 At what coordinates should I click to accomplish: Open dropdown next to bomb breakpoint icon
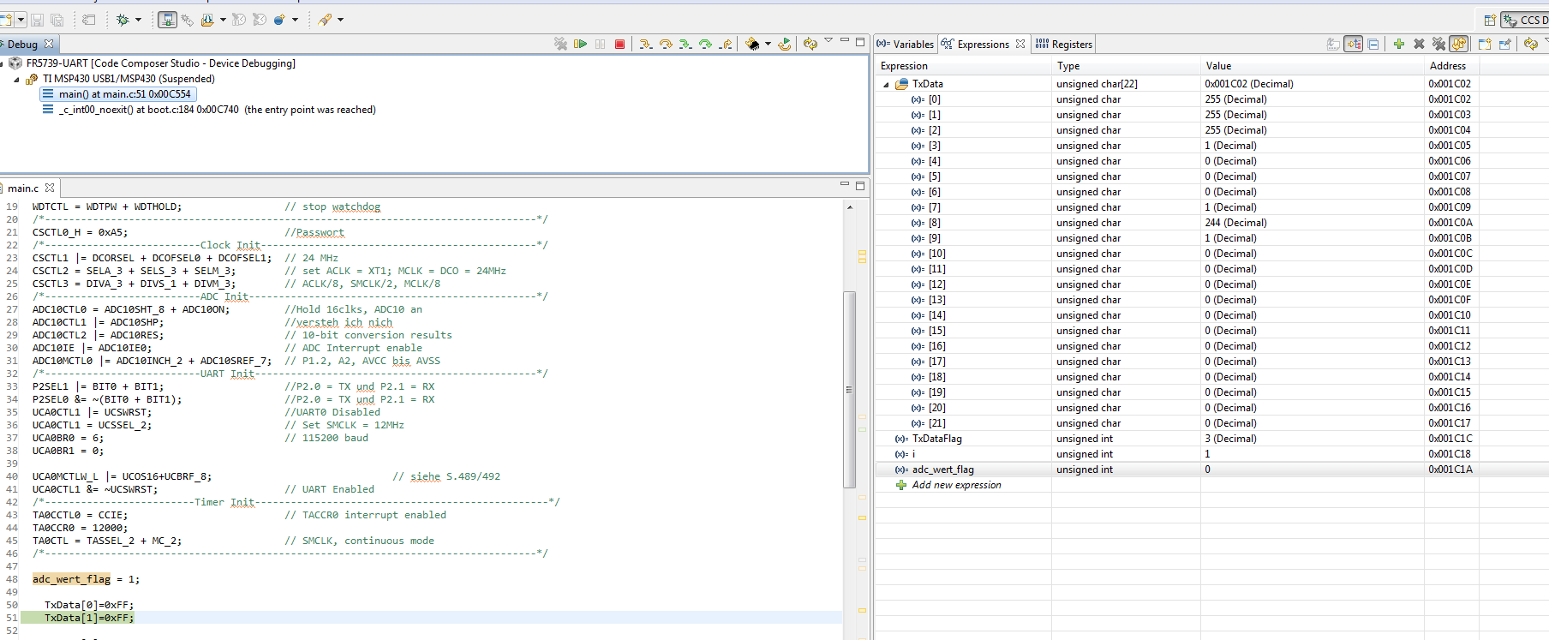tap(295, 19)
